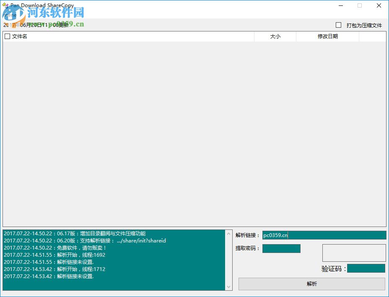Toggle the select-all checkbox beside 文件名
The image size is (389, 297).
coord(7,36)
